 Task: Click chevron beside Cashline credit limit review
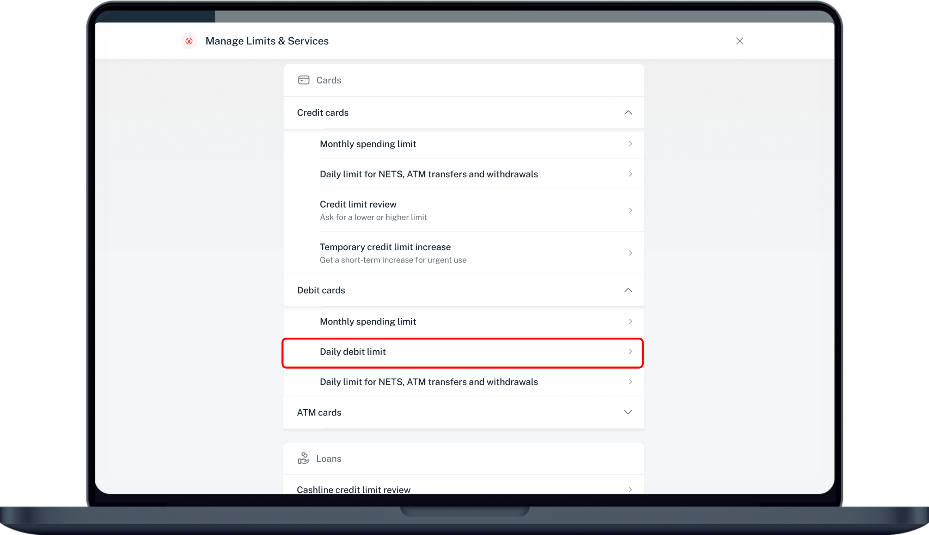[x=630, y=490]
